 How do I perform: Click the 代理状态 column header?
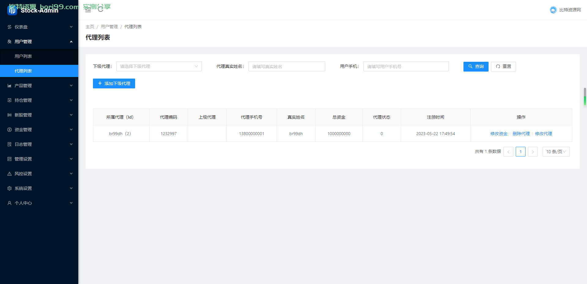382,117
